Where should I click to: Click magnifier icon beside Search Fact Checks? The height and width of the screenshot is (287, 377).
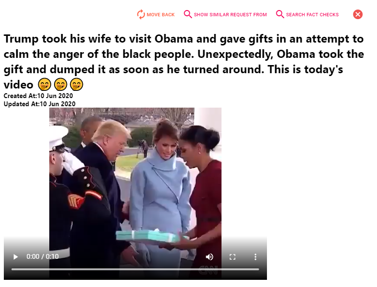[x=280, y=14]
